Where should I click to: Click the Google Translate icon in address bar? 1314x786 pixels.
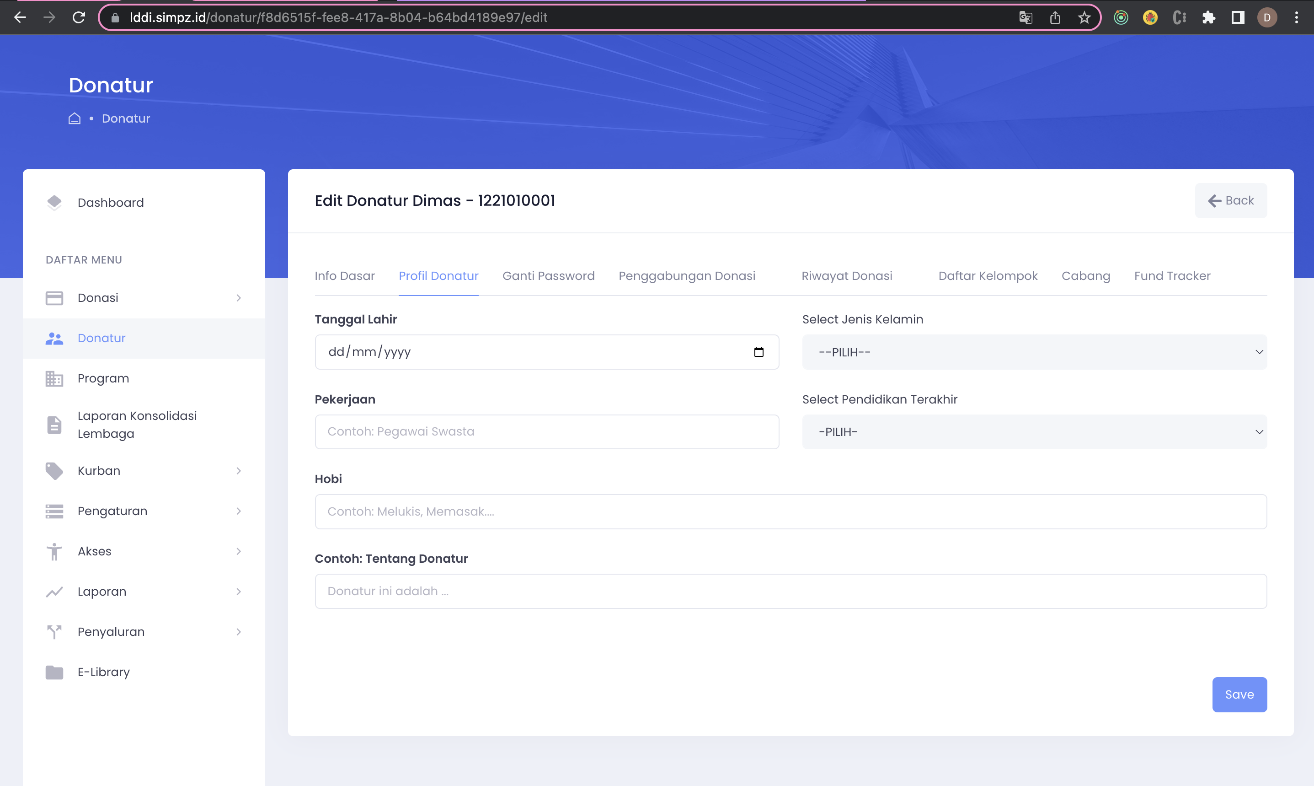(1025, 17)
